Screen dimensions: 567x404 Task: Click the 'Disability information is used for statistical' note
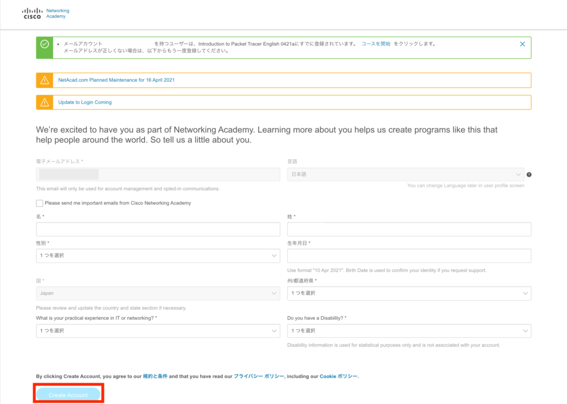[394, 345]
